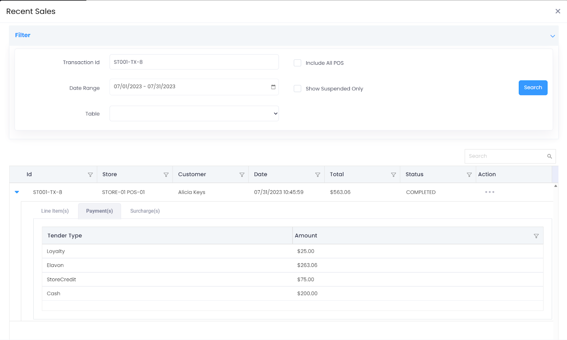The width and height of the screenshot is (567, 340).
Task: Click the Transaction Id input field
Action: [194, 62]
